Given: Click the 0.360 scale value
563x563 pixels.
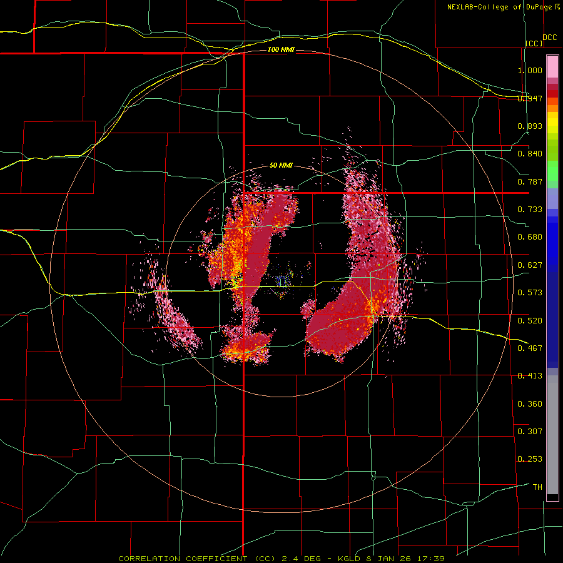Looking at the screenshot, I should (x=530, y=404).
